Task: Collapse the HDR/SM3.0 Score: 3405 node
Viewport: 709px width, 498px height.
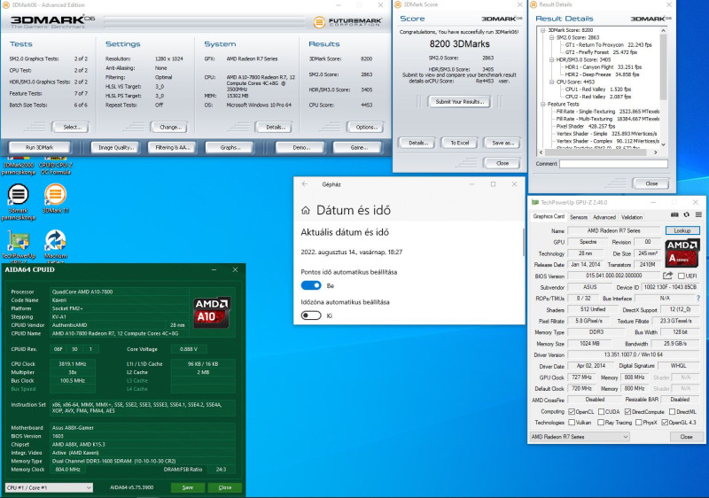Action: click(x=551, y=59)
